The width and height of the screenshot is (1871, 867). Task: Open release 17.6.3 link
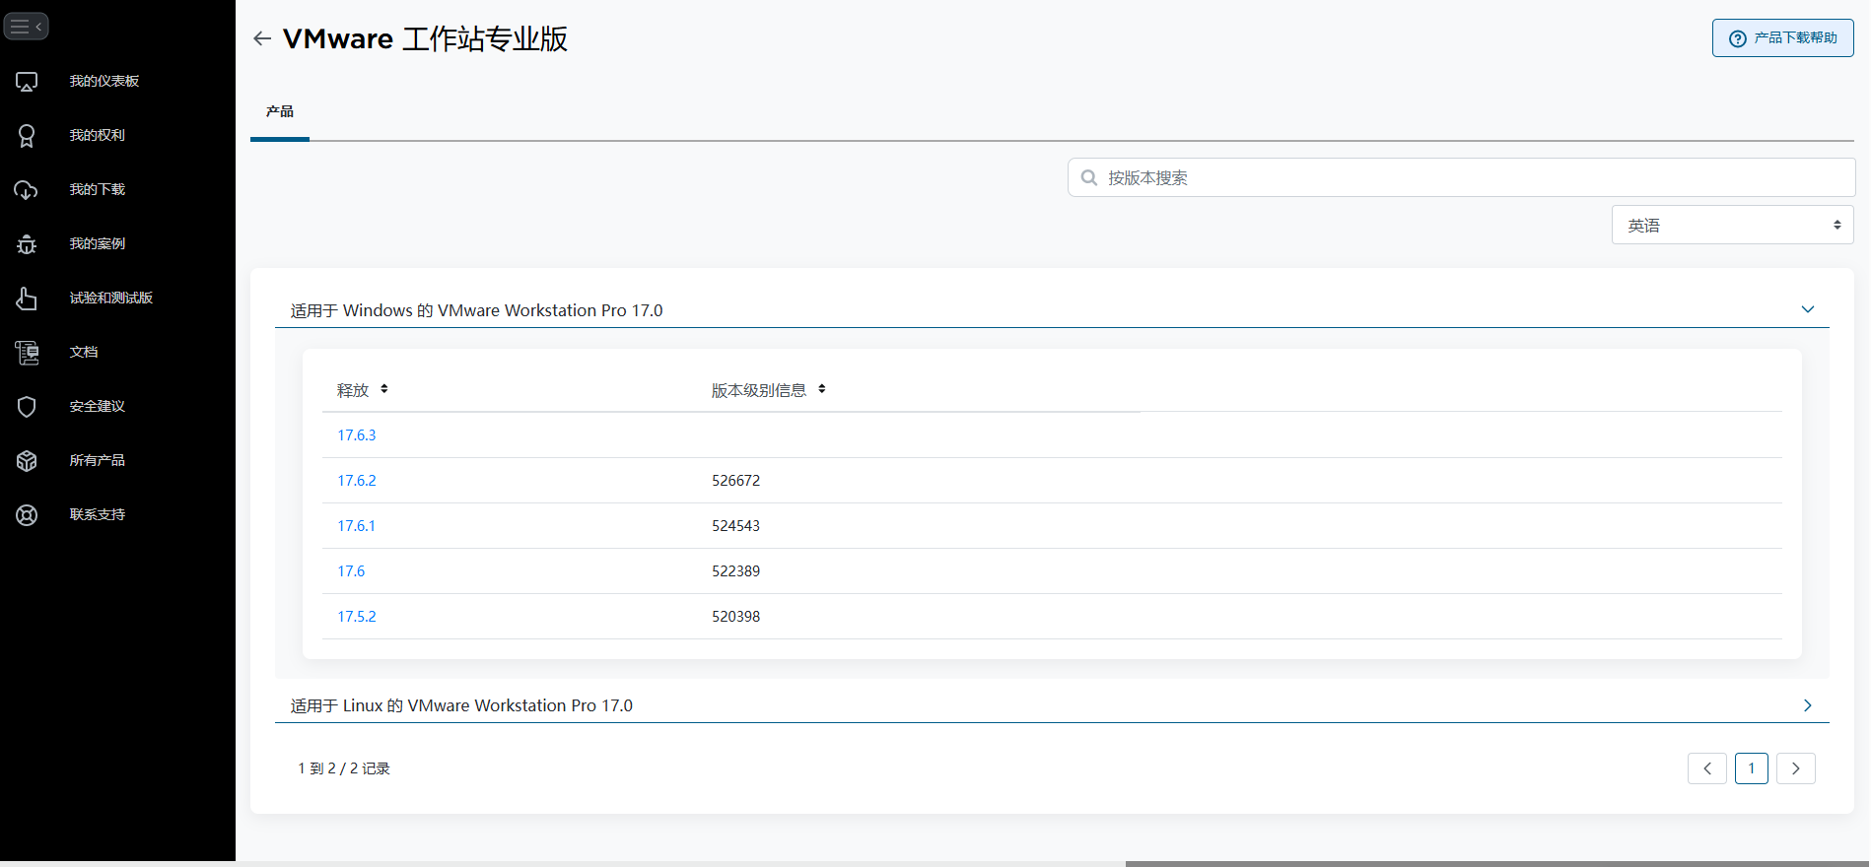tap(357, 435)
